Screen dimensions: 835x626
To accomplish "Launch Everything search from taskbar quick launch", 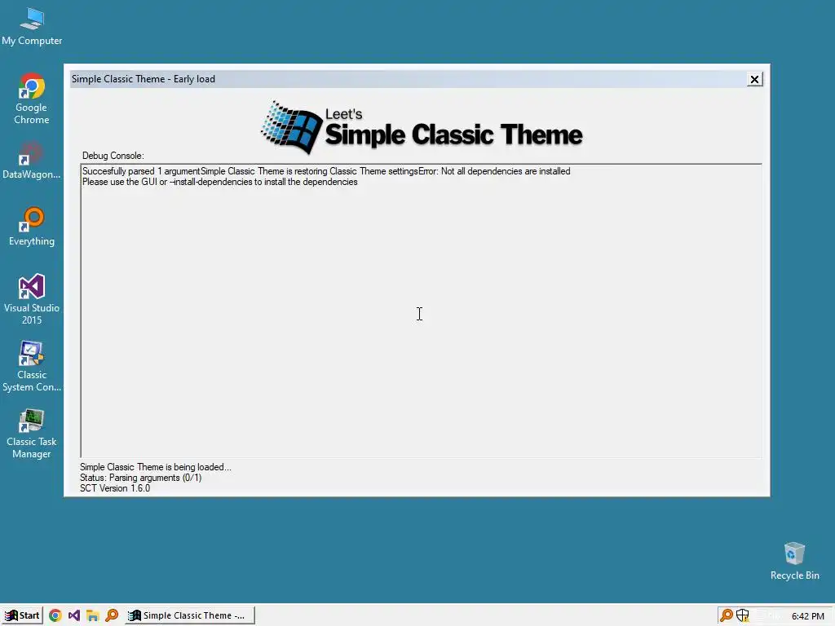I will click(x=112, y=615).
